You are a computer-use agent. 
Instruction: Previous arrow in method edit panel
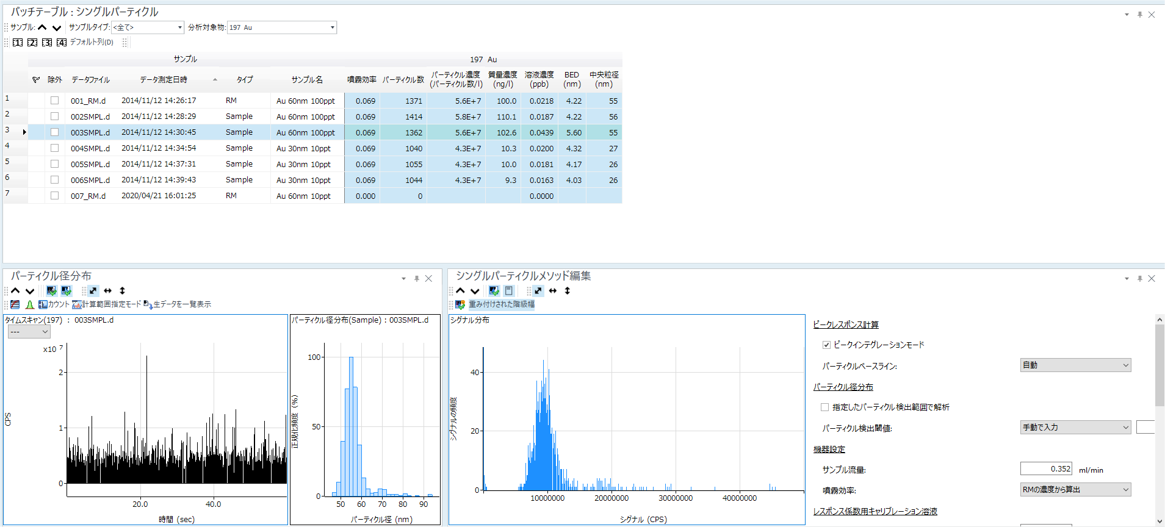460,291
